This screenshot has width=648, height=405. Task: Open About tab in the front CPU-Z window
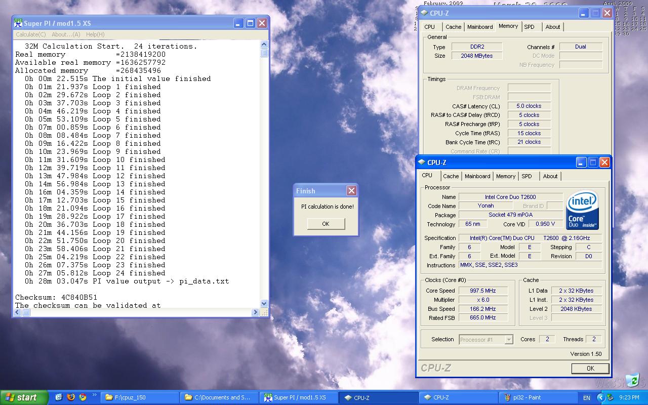[550, 176]
